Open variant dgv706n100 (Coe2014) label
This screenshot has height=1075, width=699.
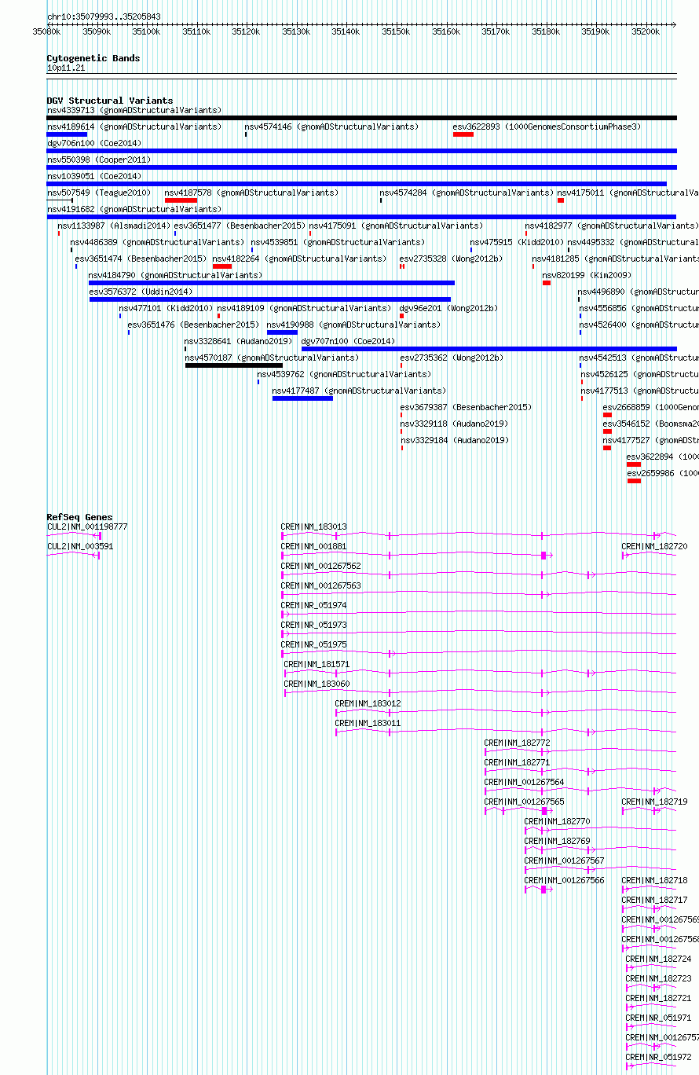[x=94, y=143]
